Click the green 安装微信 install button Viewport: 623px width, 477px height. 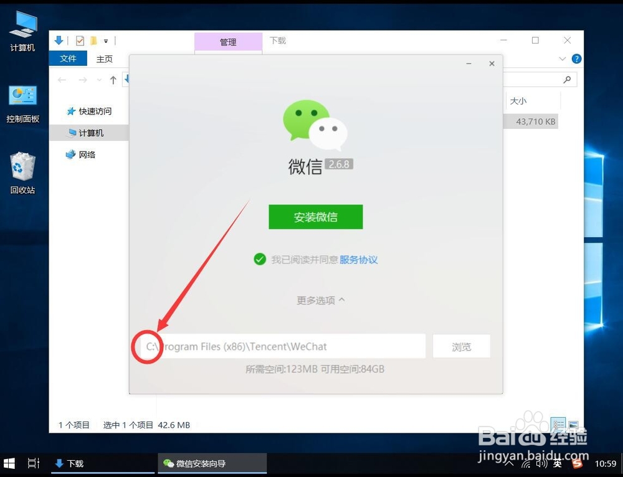click(x=315, y=217)
